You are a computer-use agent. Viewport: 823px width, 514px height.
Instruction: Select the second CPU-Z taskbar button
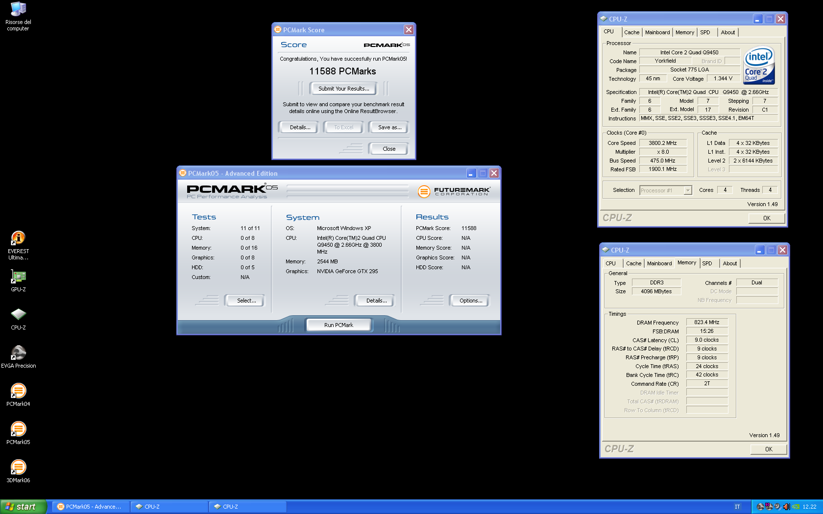[x=247, y=507]
